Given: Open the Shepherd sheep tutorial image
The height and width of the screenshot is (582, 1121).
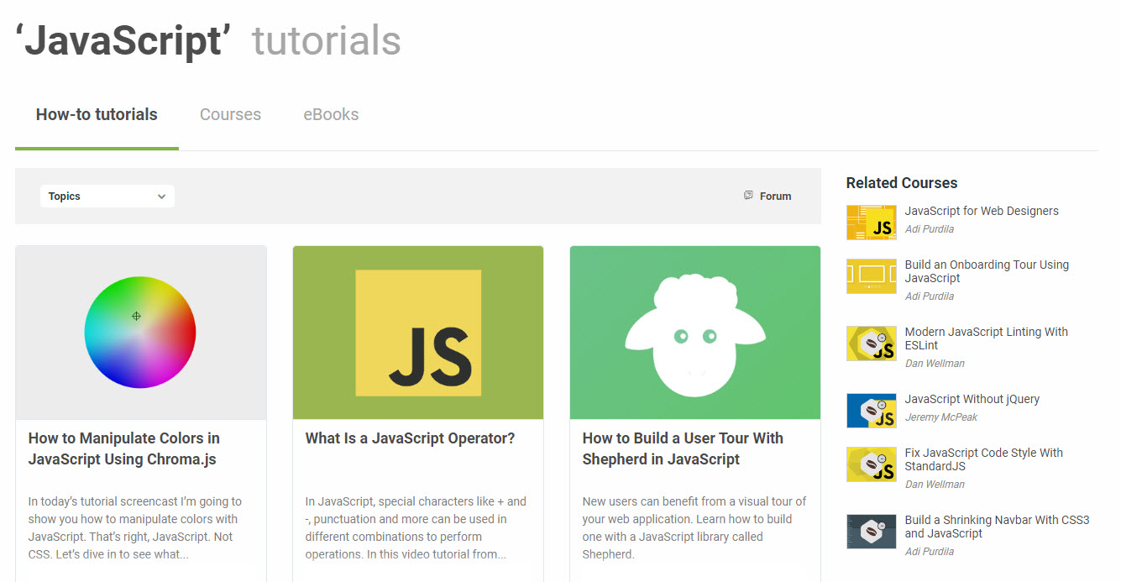Looking at the screenshot, I should (x=694, y=333).
